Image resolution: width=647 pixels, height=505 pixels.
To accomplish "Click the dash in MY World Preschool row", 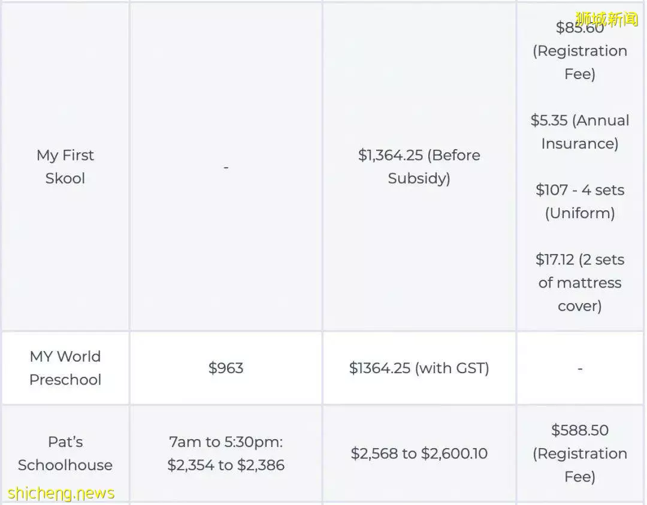I will coord(580,368).
